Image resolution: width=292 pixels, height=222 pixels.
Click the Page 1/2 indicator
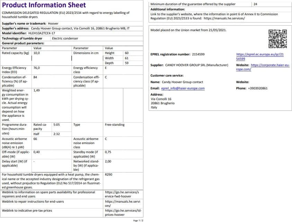[x=138, y=220]
